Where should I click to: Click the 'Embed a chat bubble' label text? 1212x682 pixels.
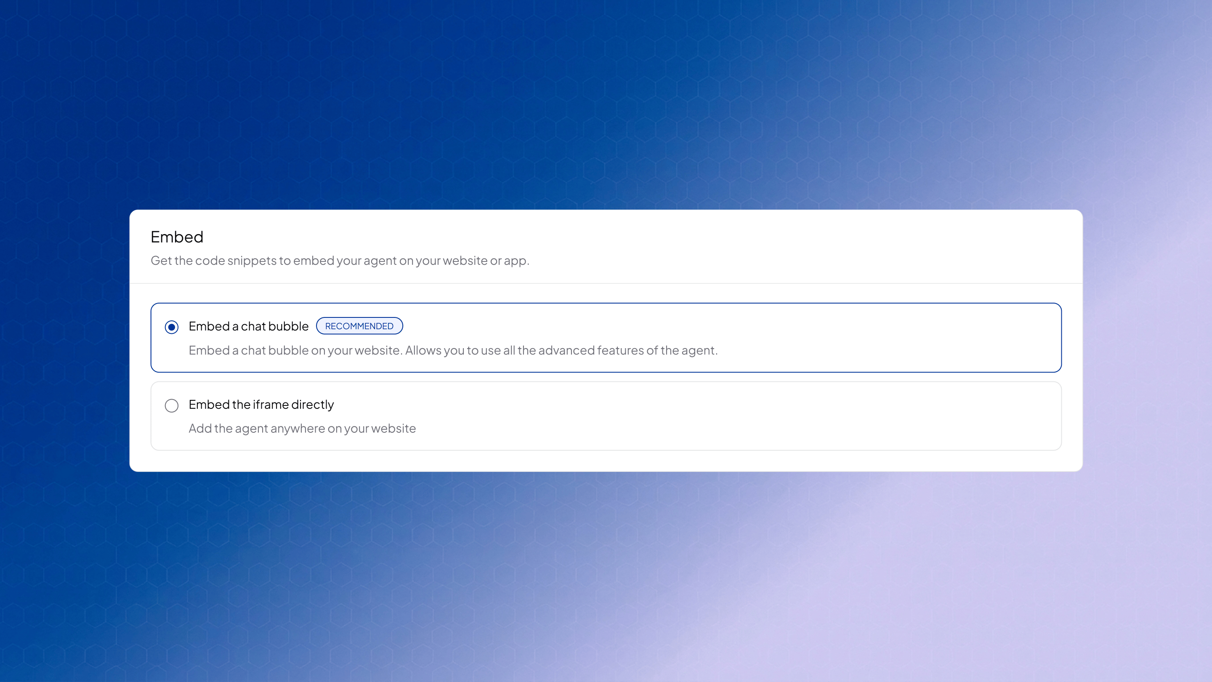[248, 326]
